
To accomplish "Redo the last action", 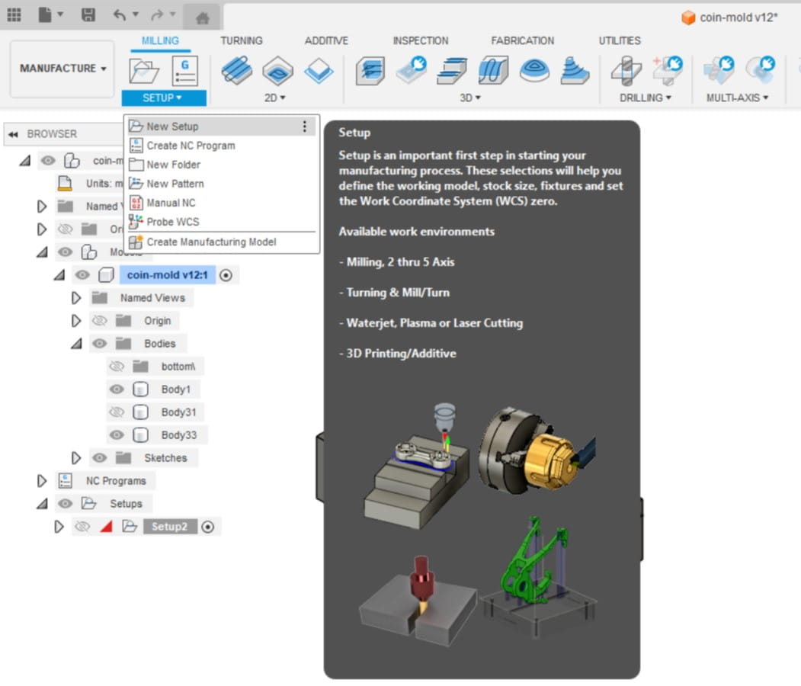I will coord(157,14).
